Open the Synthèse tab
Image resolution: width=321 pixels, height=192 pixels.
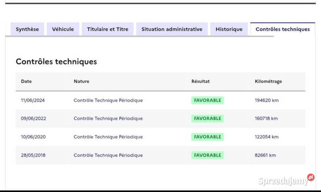coord(27,29)
